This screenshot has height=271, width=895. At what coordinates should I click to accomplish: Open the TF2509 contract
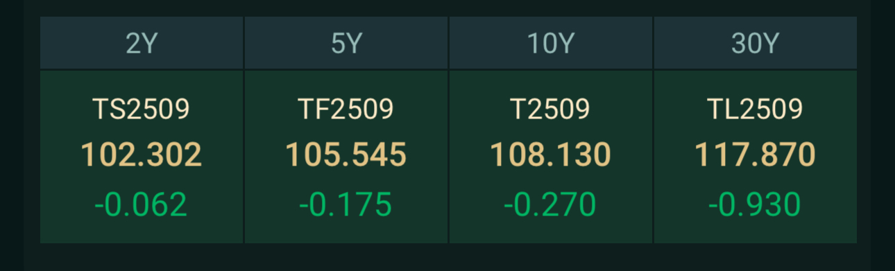pos(346,109)
